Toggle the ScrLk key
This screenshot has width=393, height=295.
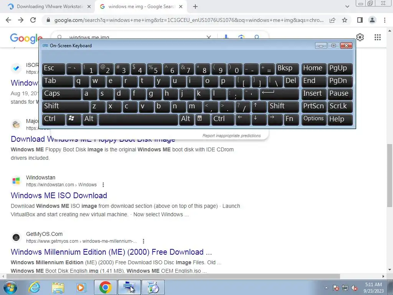(x=340, y=107)
